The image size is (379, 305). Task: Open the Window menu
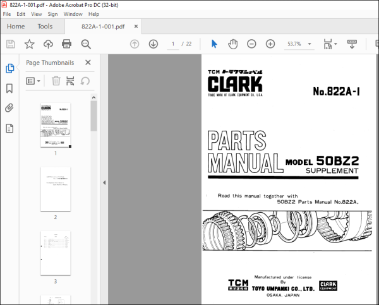click(x=73, y=14)
